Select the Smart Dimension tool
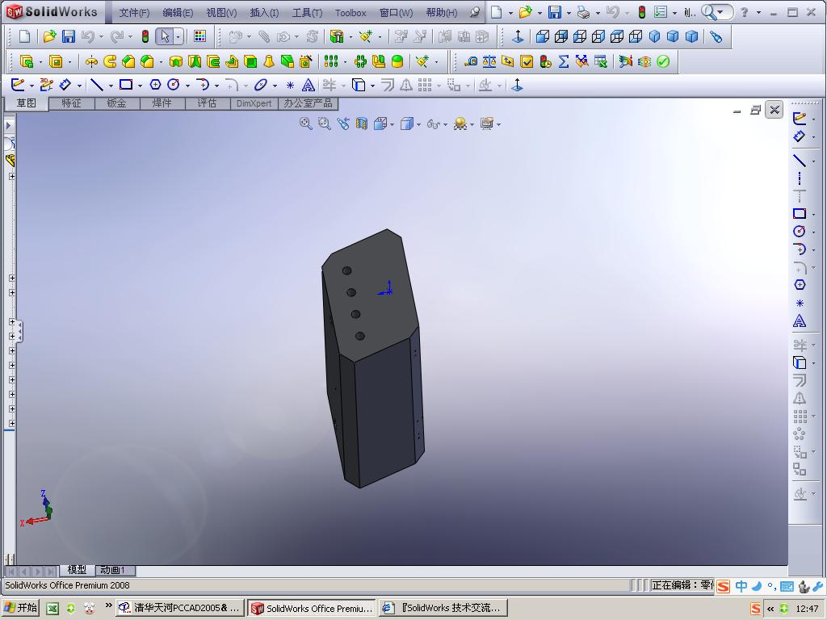This screenshot has height=620, width=827. pos(65,84)
